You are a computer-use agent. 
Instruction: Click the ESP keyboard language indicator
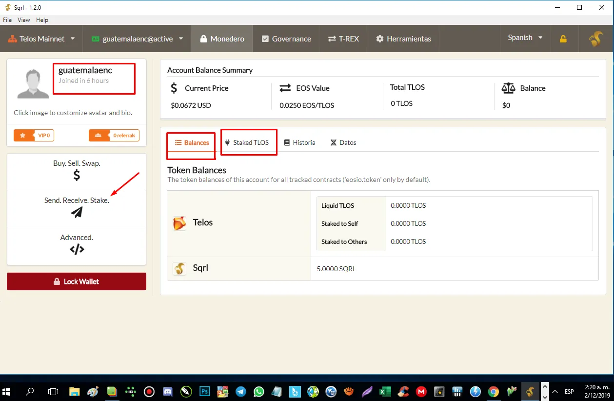(569, 392)
